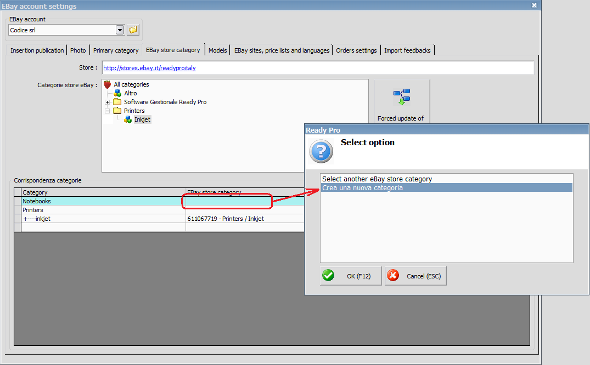Viewport: 590px width, 365px height.
Task: Click the Software Gestionale Ready Pro folder icon
Action: [117, 102]
